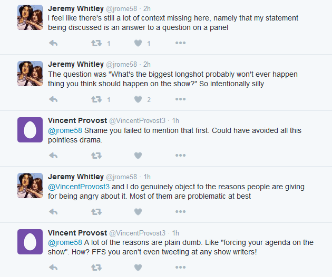Reply to the 'intentionally silly' tweet
This screenshot has width=332, height=277.
53,99
